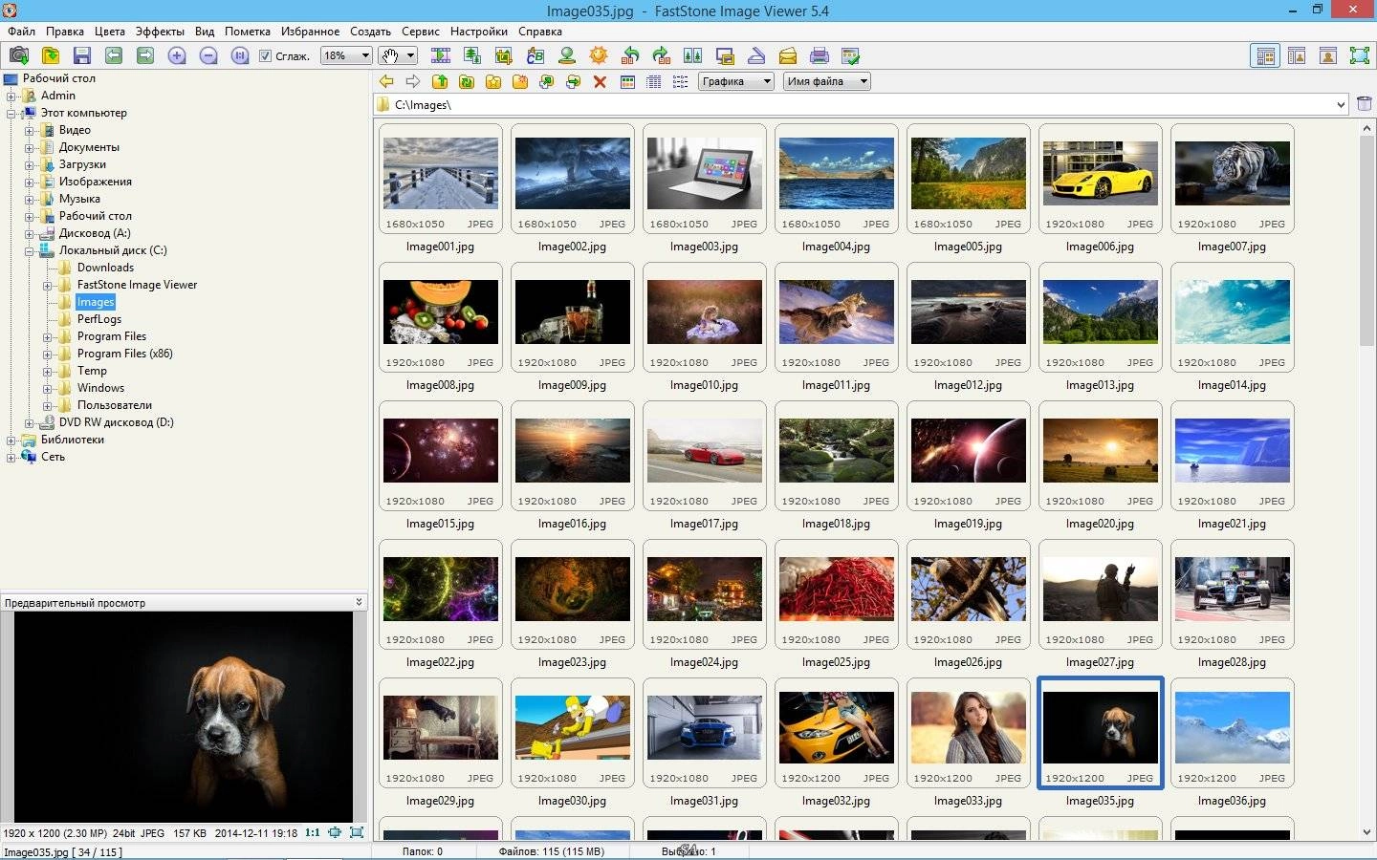Select the Сеть tree item
The image size is (1377, 860).
pos(53,457)
